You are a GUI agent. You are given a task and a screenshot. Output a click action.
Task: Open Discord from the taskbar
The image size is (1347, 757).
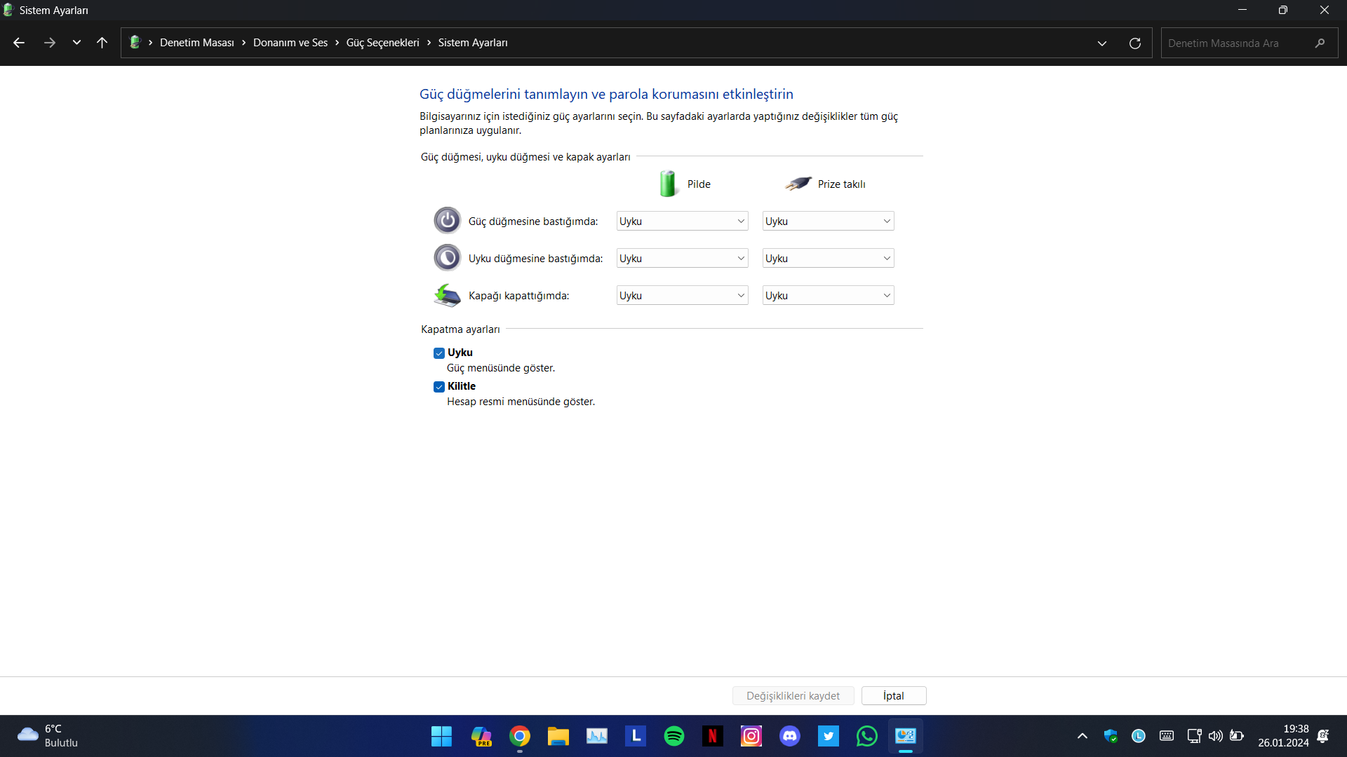click(x=789, y=736)
